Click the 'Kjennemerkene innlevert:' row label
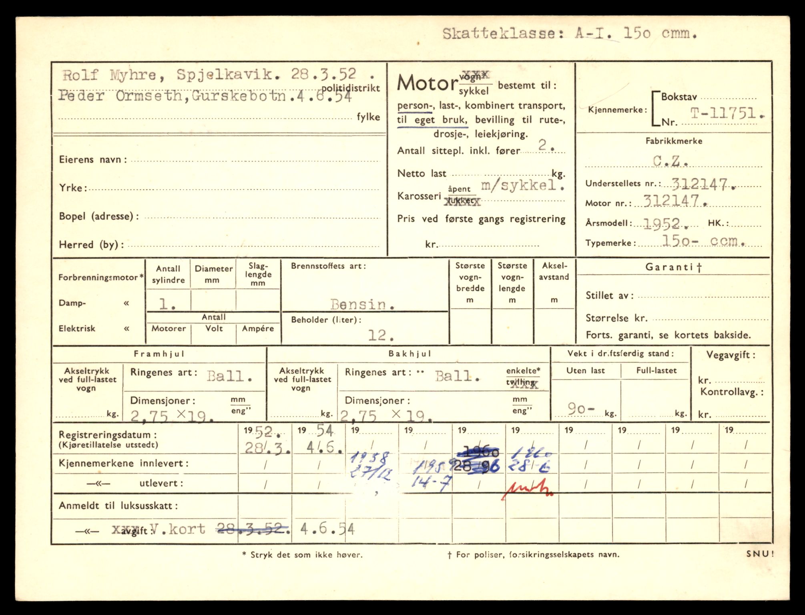The image size is (805, 615). [124, 464]
